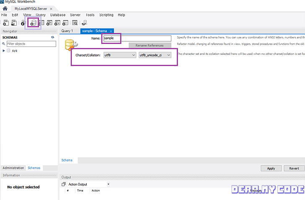Open the Database menu
This screenshot has width=305, height=200.
[58, 15]
